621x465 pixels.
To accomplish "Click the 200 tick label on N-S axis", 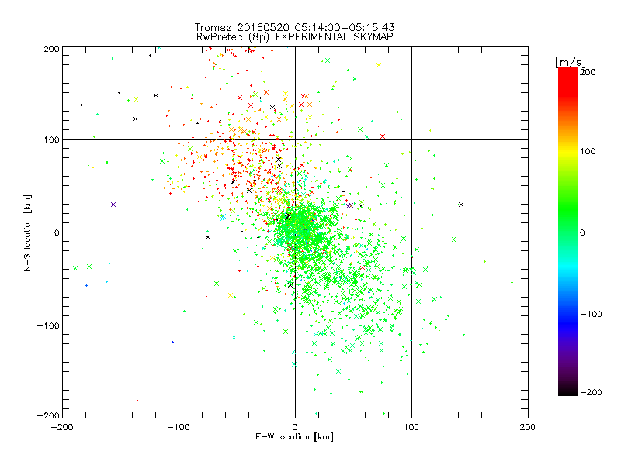I will (51, 49).
